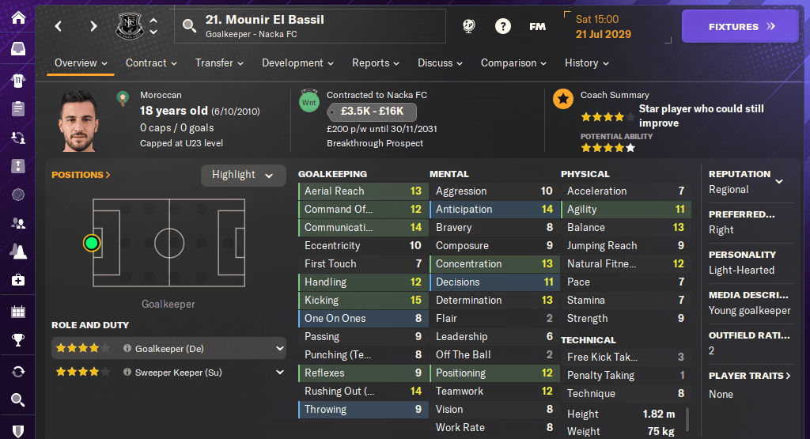
Task: Click the Nacka FC club badge
Action: 129,26
